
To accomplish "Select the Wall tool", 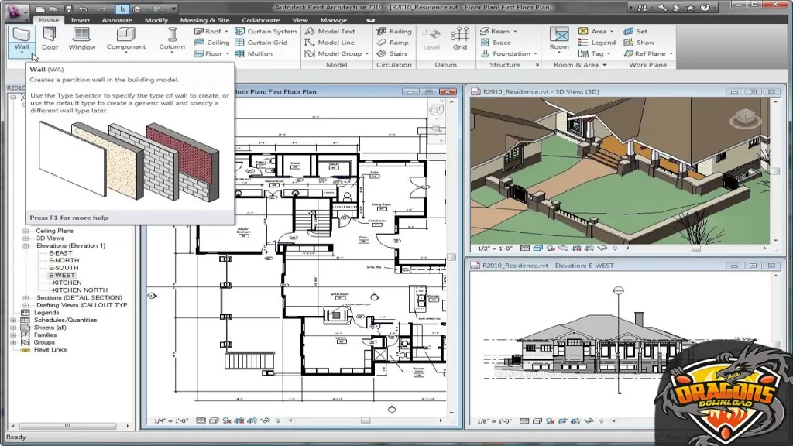I will point(21,36).
